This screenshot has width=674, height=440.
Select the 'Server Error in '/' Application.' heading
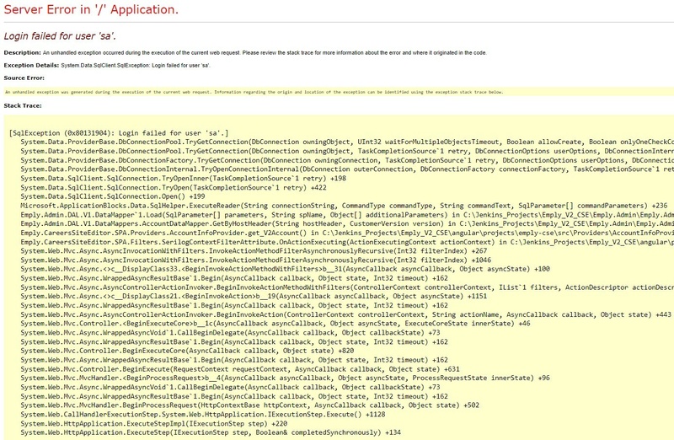(x=91, y=9)
